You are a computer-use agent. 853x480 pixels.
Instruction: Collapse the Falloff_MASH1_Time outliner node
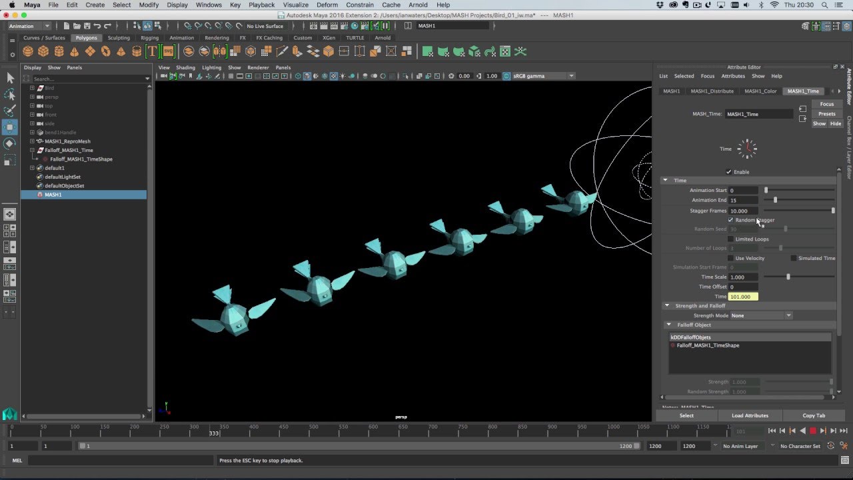pos(32,150)
